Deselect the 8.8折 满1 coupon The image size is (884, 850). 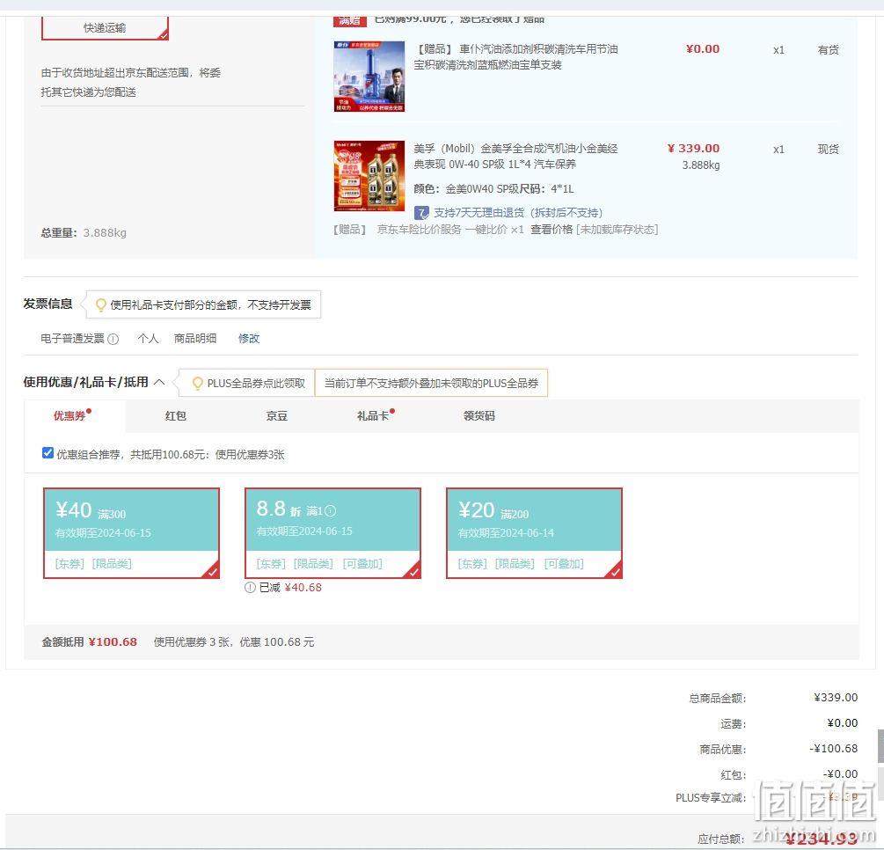pos(332,533)
